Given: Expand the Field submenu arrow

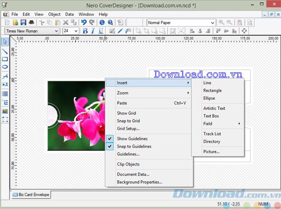Looking at the screenshot, I should [x=239, y=124].
